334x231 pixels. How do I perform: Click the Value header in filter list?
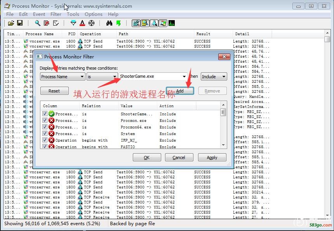tap(137, 106)
